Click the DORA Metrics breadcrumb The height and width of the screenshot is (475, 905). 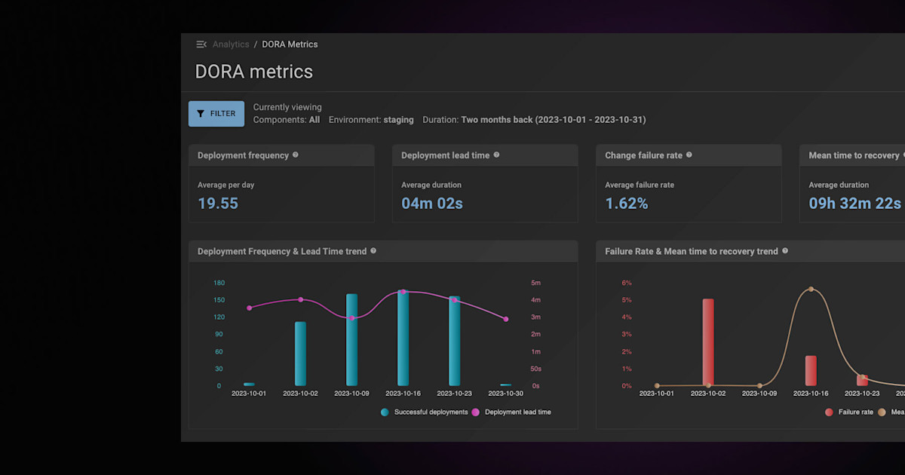click(x=290, y=44)
